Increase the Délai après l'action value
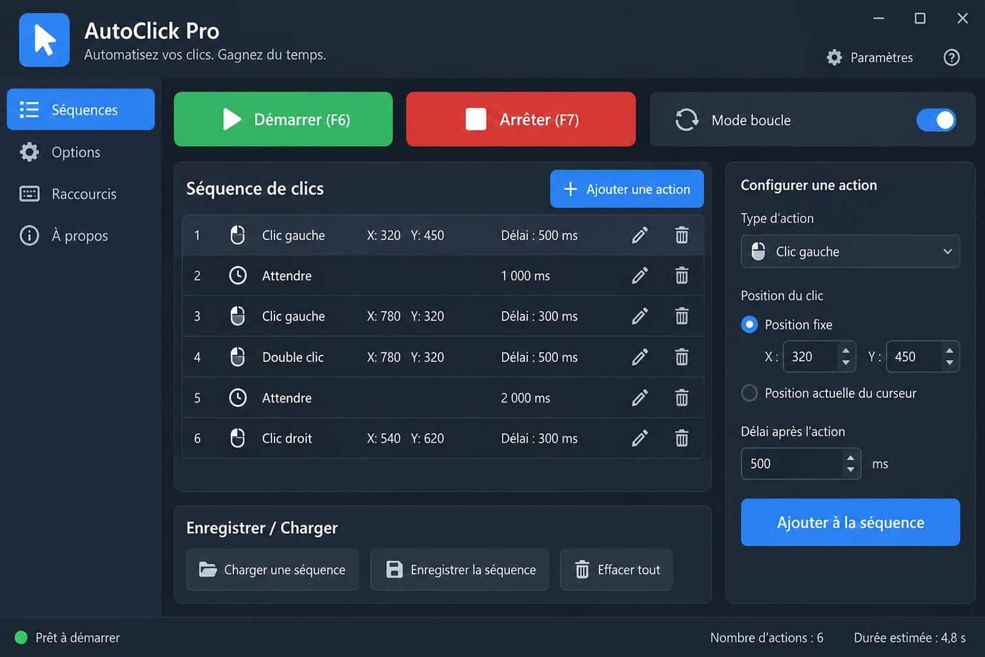985x657 pixels. pyautogui.click(x=850, y=457)
